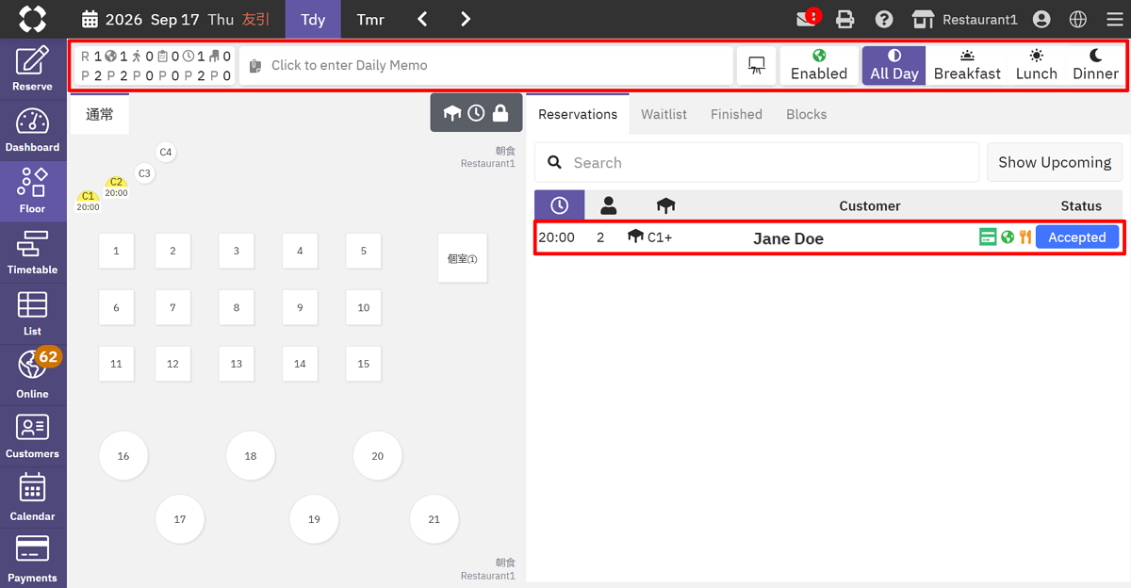
Task: Click the lock icon above the floor map
Action: 500,113
